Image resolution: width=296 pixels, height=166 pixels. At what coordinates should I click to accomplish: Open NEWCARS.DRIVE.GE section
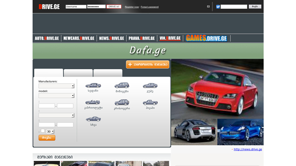point(79,38)
